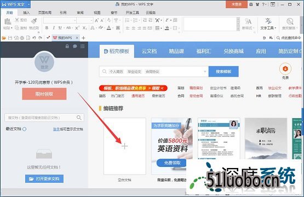304x197 pixels.
Task: Click the plus to add new tab
Action: [83, 38]
